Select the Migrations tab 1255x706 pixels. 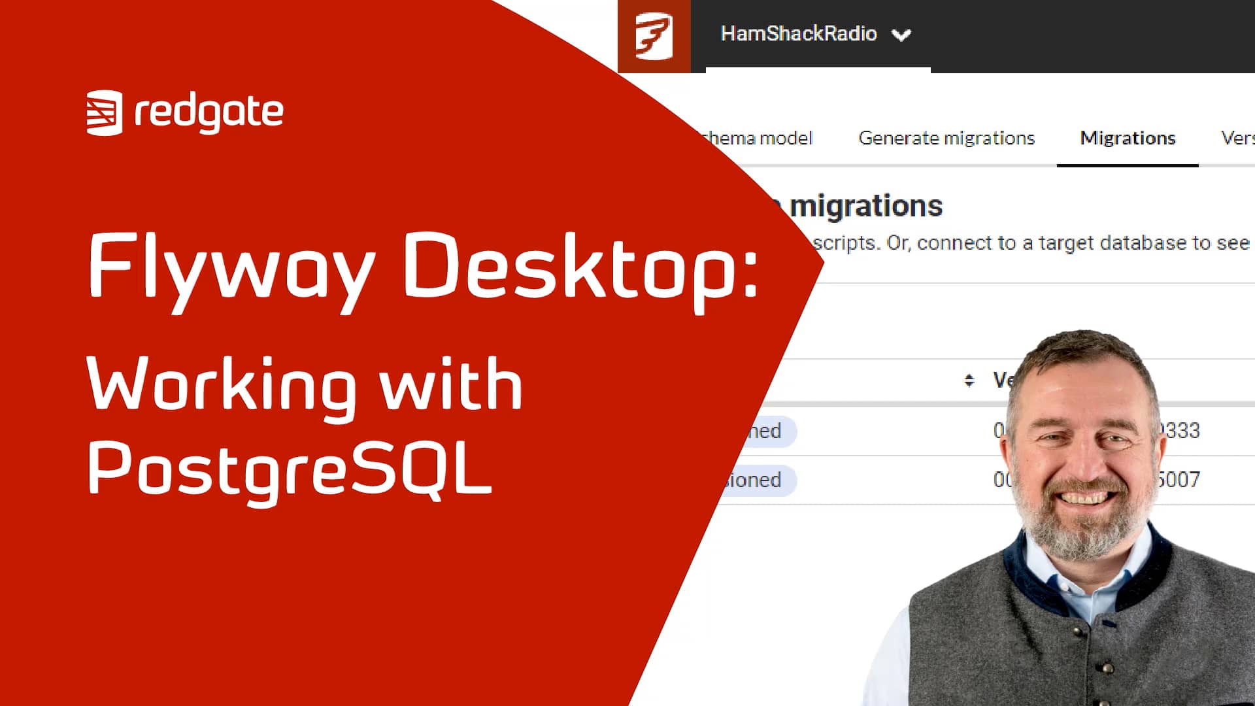point(1128,138)
